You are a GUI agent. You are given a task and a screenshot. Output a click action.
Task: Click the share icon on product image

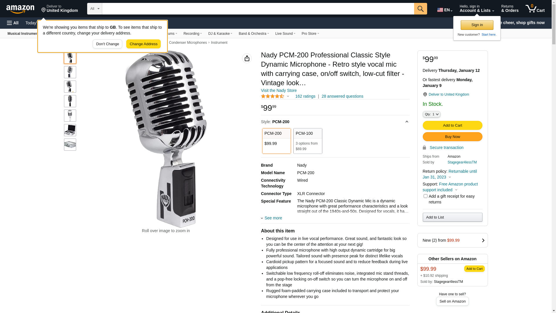[247, 58]
